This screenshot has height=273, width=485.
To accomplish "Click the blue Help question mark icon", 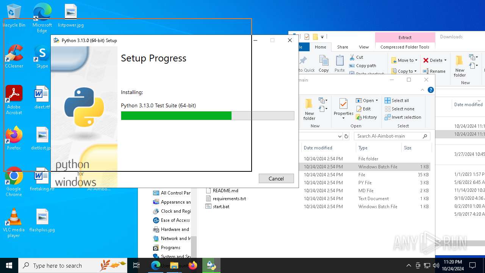I will (x=431, y=90).
